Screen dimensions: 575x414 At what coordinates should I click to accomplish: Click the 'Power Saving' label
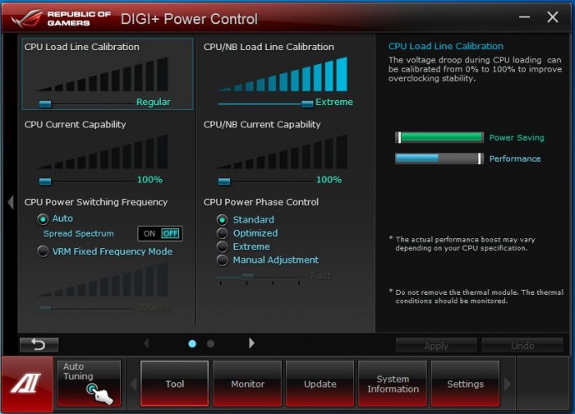517,137
